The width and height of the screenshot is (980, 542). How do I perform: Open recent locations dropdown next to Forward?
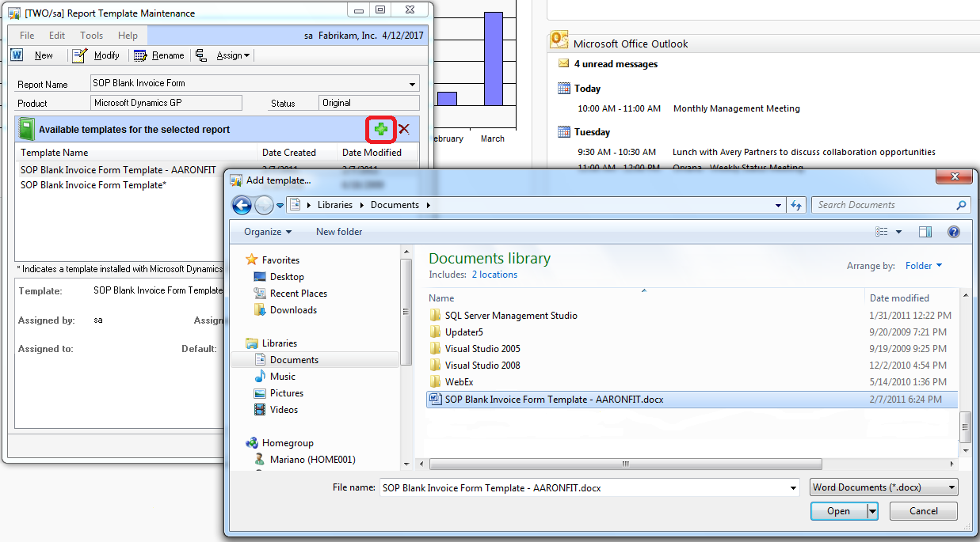pos(280,206)
